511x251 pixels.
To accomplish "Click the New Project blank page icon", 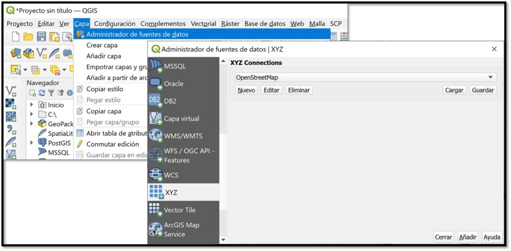I will pyautogui.click(x=16, y=37).
